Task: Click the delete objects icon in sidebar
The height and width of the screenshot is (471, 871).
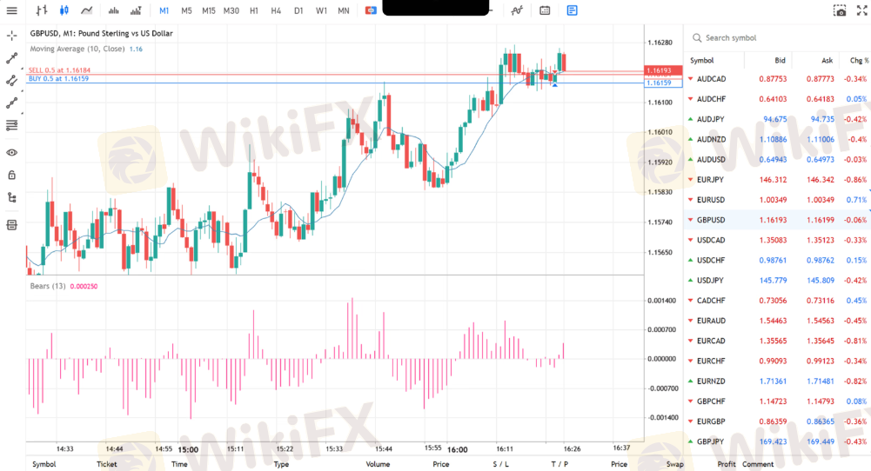Action: pos(11,225)
